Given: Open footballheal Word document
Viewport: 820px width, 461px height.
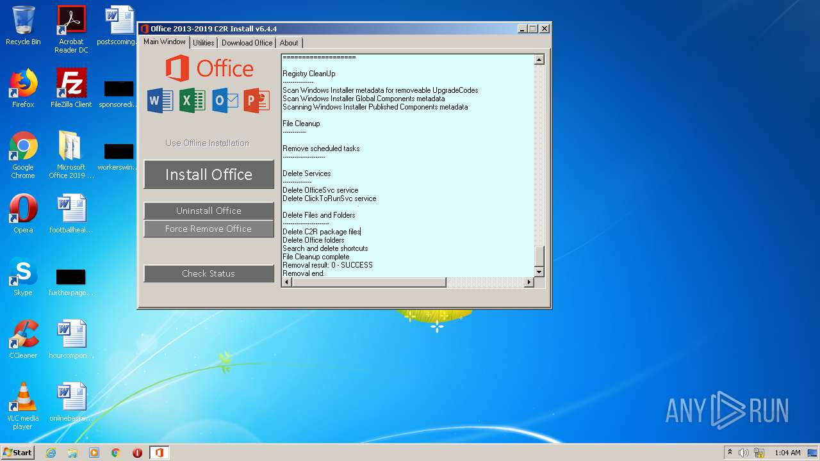Looking at the screenshot, I should [71, 214].
